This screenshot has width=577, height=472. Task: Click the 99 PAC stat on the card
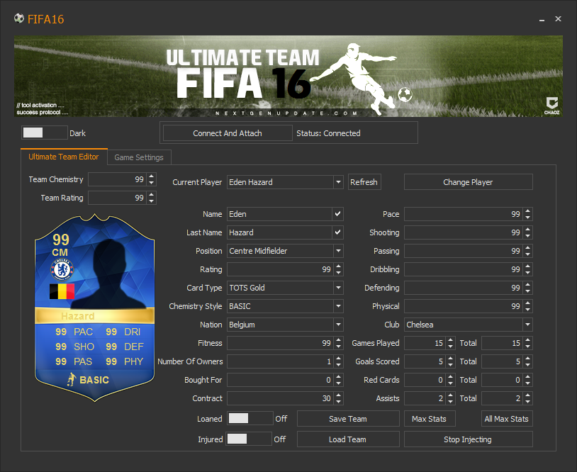pos(74,332)
